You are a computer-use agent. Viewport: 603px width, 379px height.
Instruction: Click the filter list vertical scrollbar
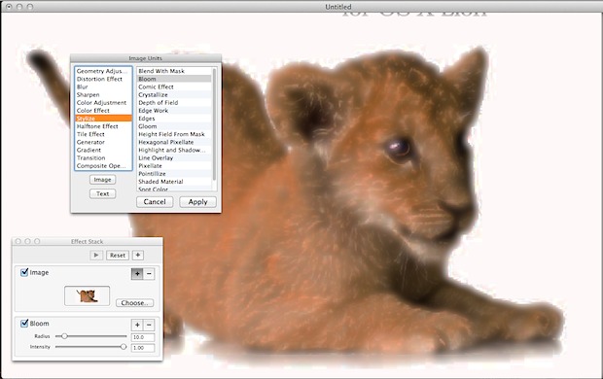coord(214,123)
